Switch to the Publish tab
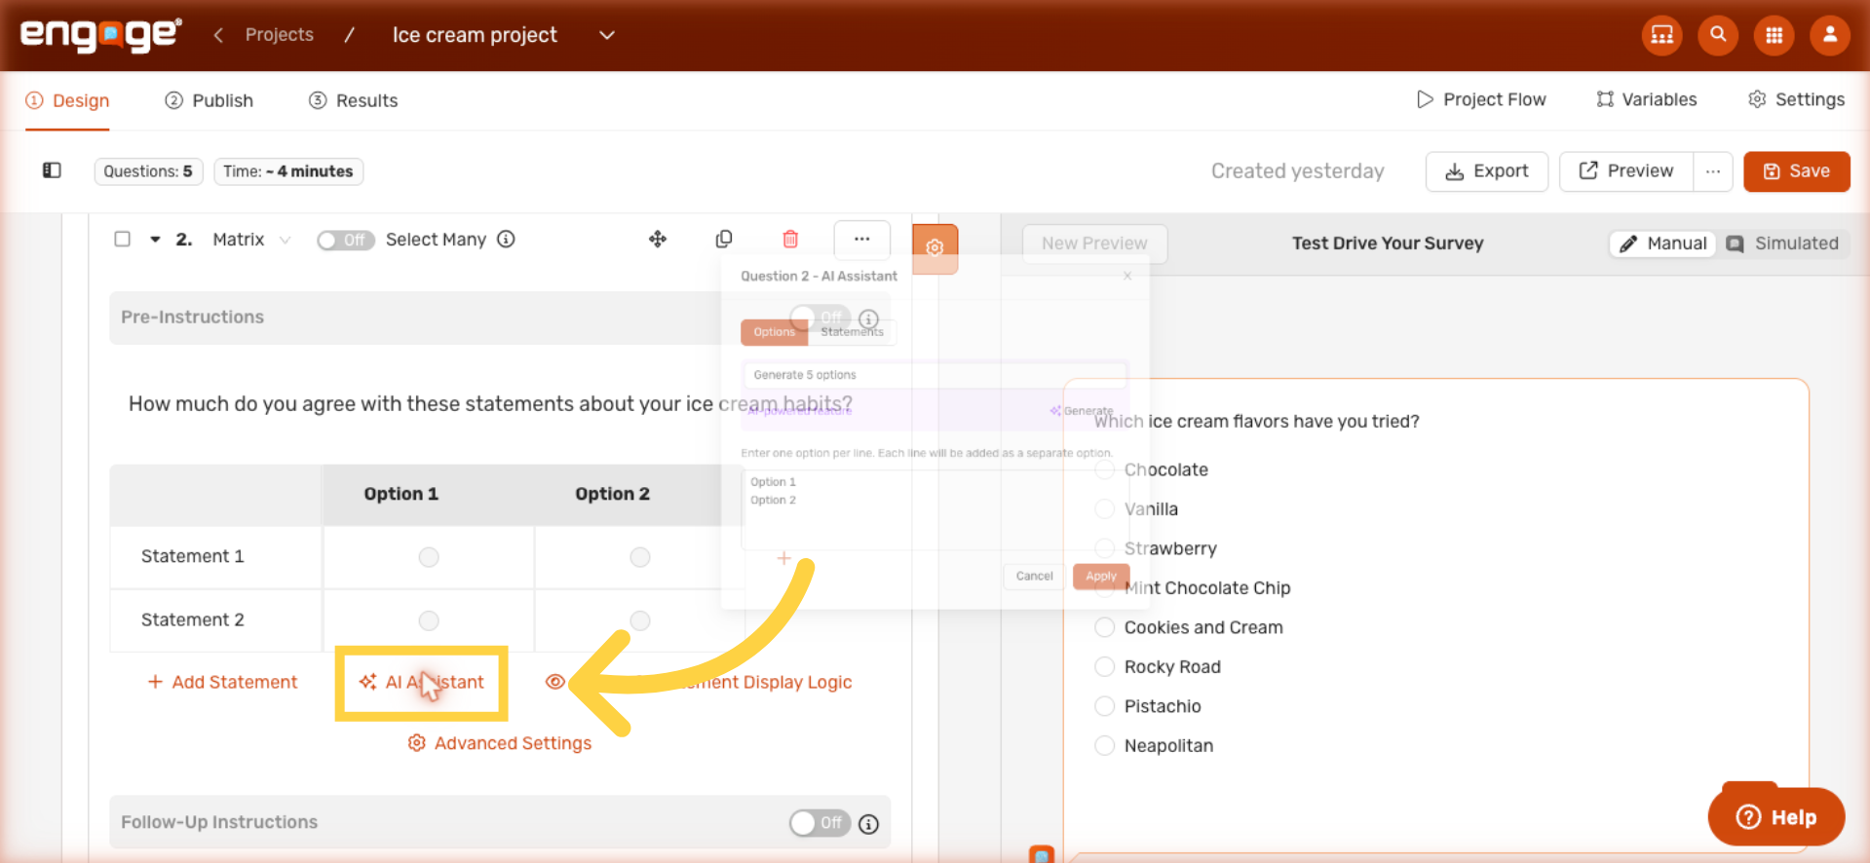 click(209, 100)
